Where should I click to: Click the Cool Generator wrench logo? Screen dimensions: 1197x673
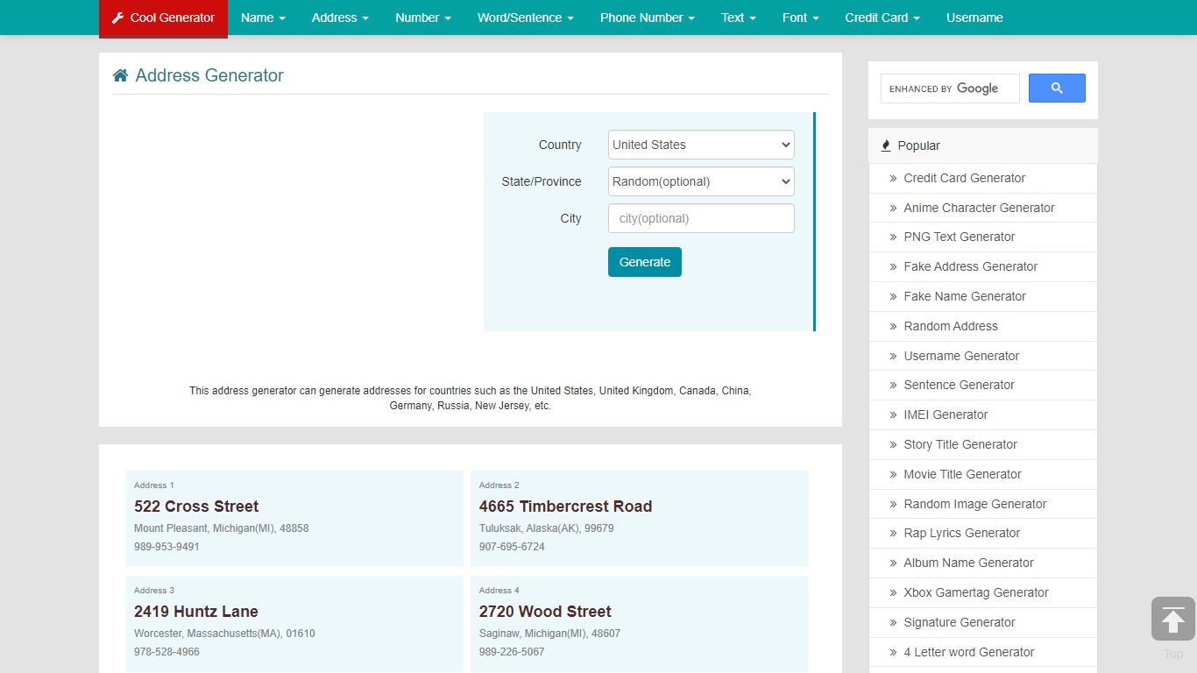(163, 18)
